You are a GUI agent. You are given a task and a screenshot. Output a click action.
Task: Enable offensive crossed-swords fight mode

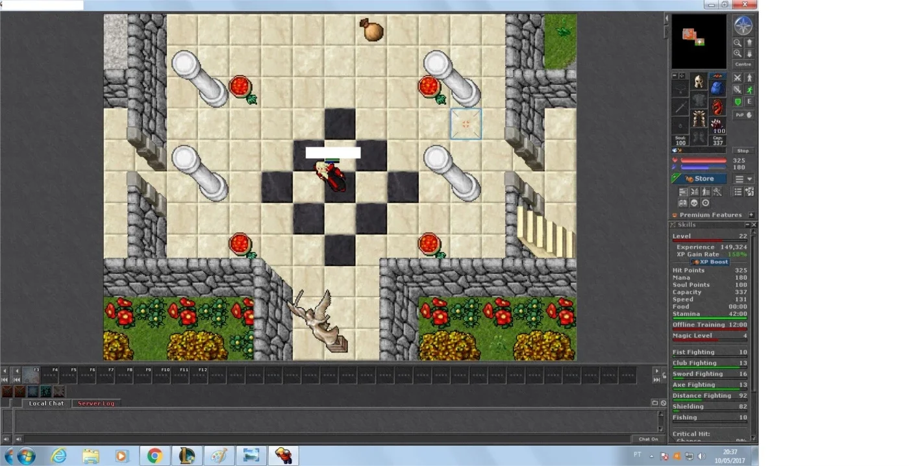point(738,77)
